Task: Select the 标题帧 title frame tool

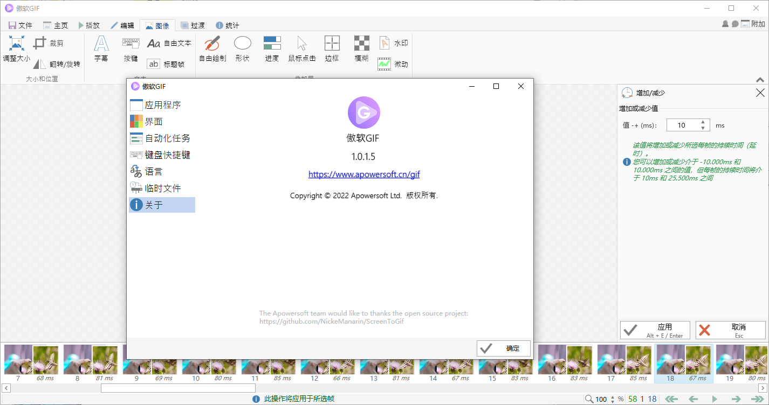Action: click(x=166, y=64)
